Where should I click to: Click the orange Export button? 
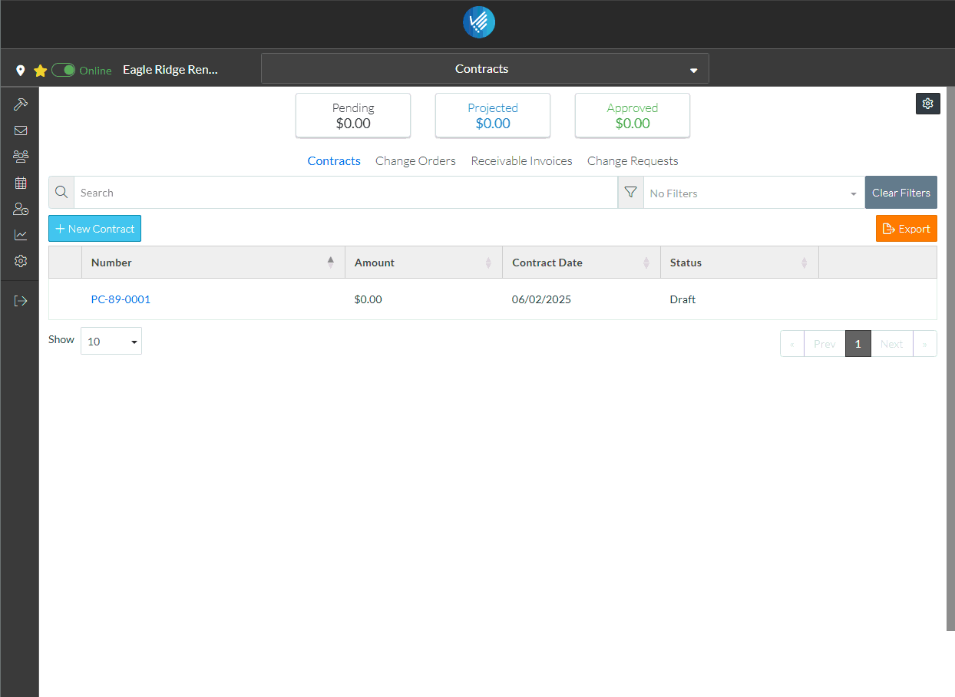click(x=906, y=229)
